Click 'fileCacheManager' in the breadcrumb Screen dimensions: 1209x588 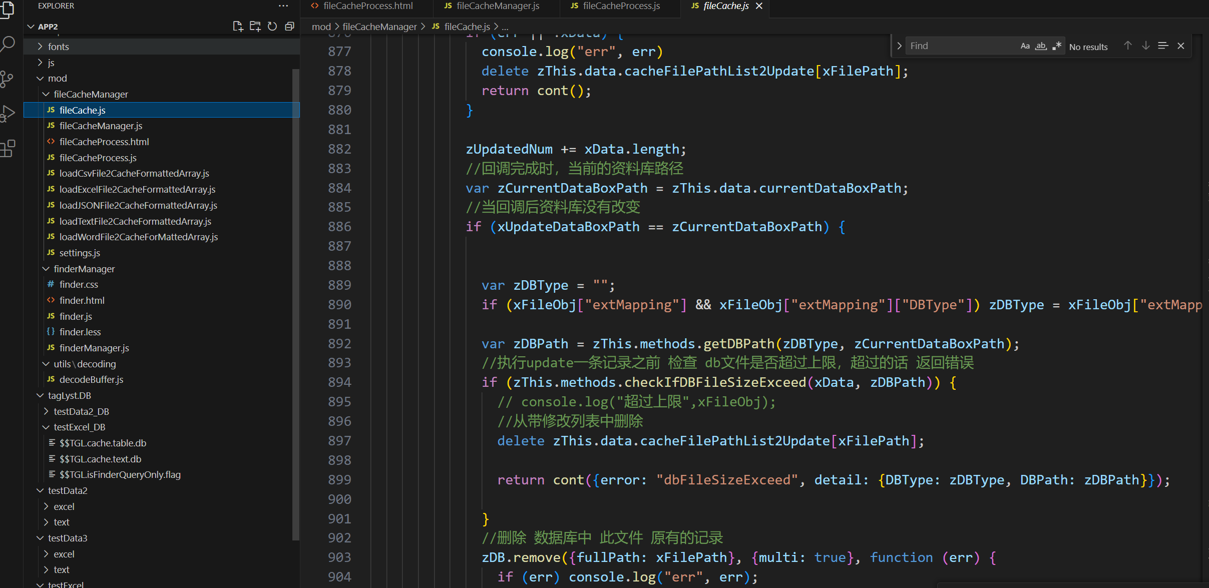[379, 27]
